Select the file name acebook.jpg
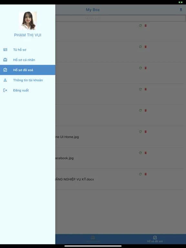 click(64, 158)
